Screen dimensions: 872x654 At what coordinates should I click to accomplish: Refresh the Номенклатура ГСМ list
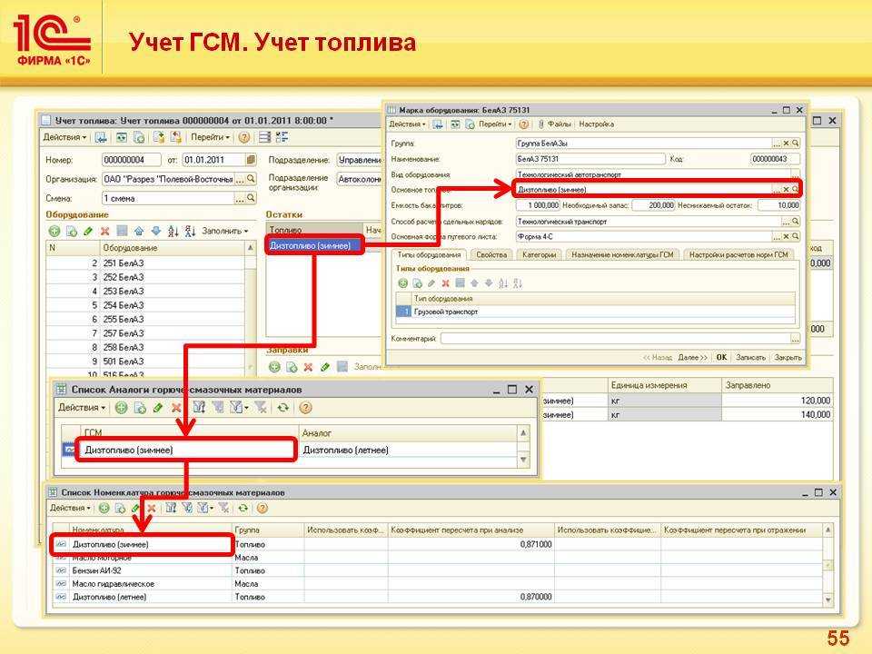[x=243, y=508]
